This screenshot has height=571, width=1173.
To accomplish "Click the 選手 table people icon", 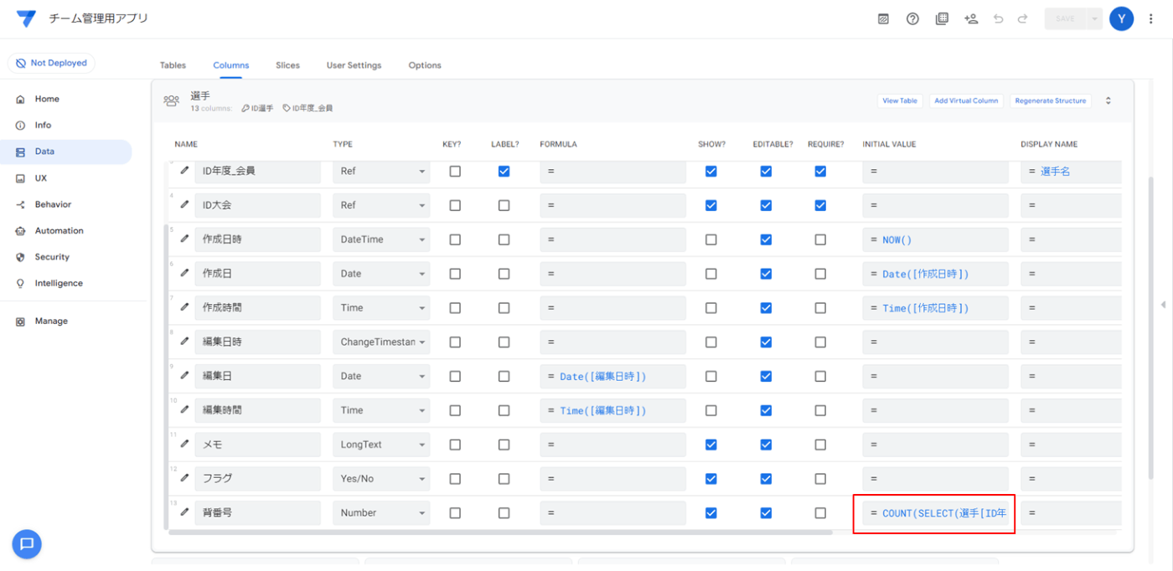I will pyautogui.click(x=172, y=100).
